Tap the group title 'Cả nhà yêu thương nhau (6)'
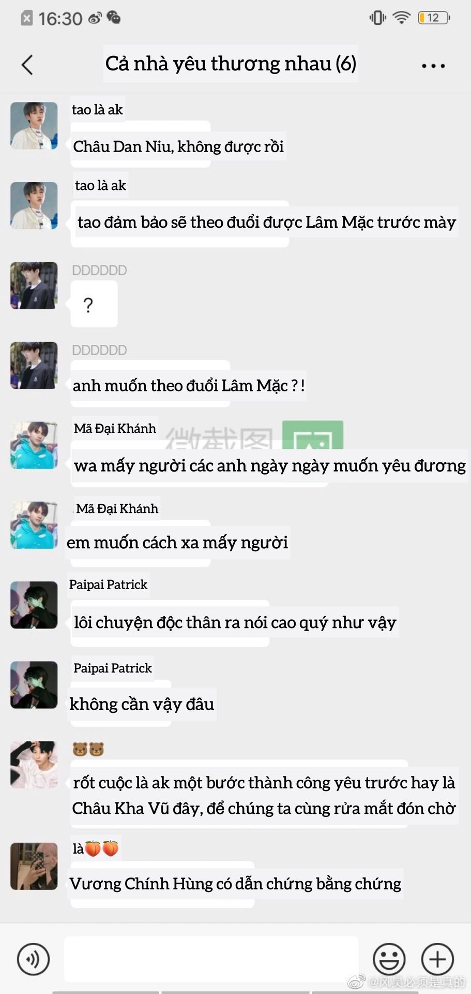 (231, 64)
